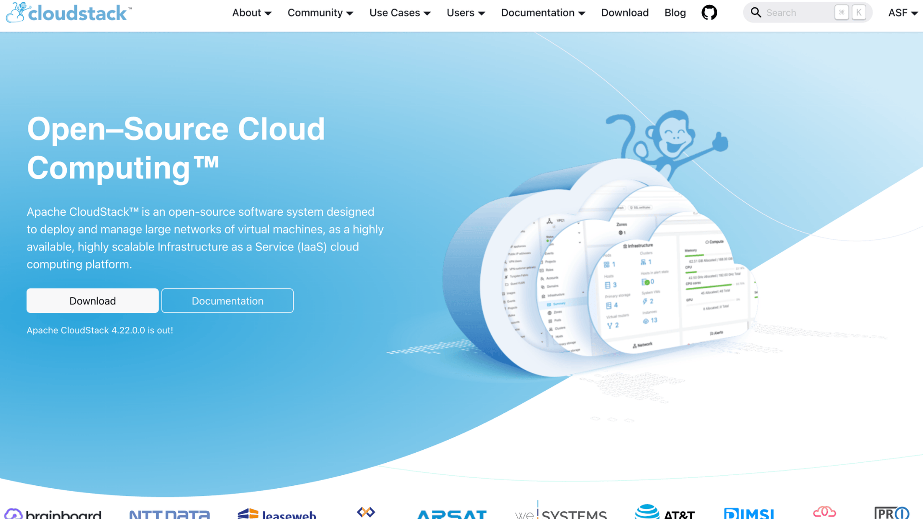Open the Community dropdown
Viewport: 923px width, 519px height.
point(320,12)
